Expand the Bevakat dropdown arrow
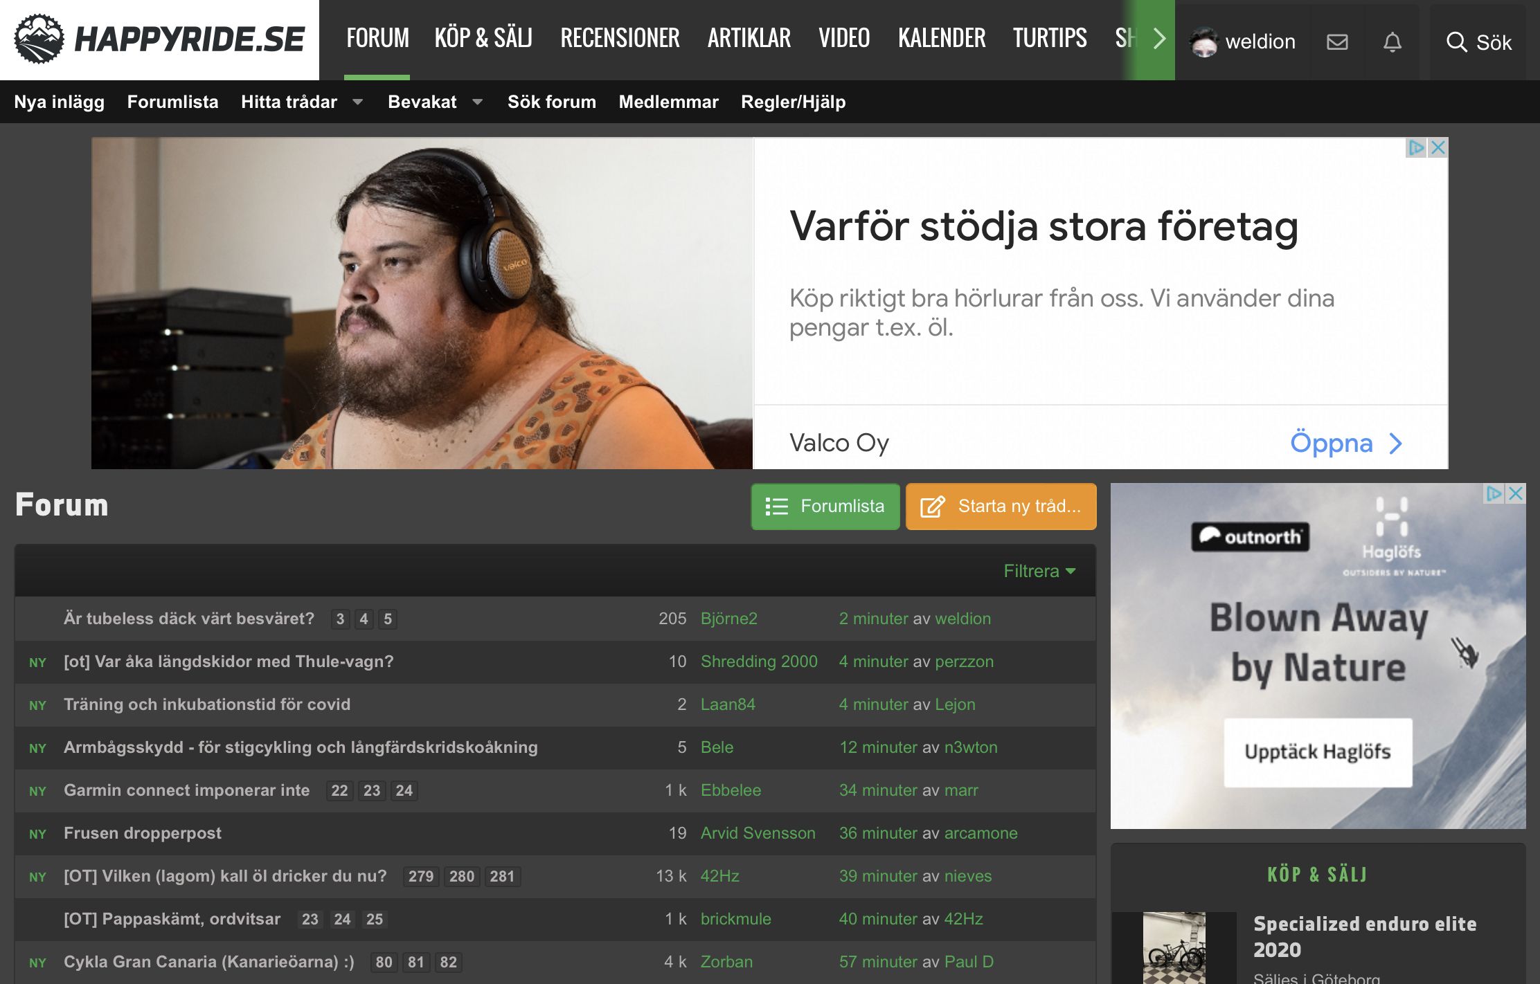Image resolution: width=1540 pixels, height=984 pixels. (x=478, y=102)
